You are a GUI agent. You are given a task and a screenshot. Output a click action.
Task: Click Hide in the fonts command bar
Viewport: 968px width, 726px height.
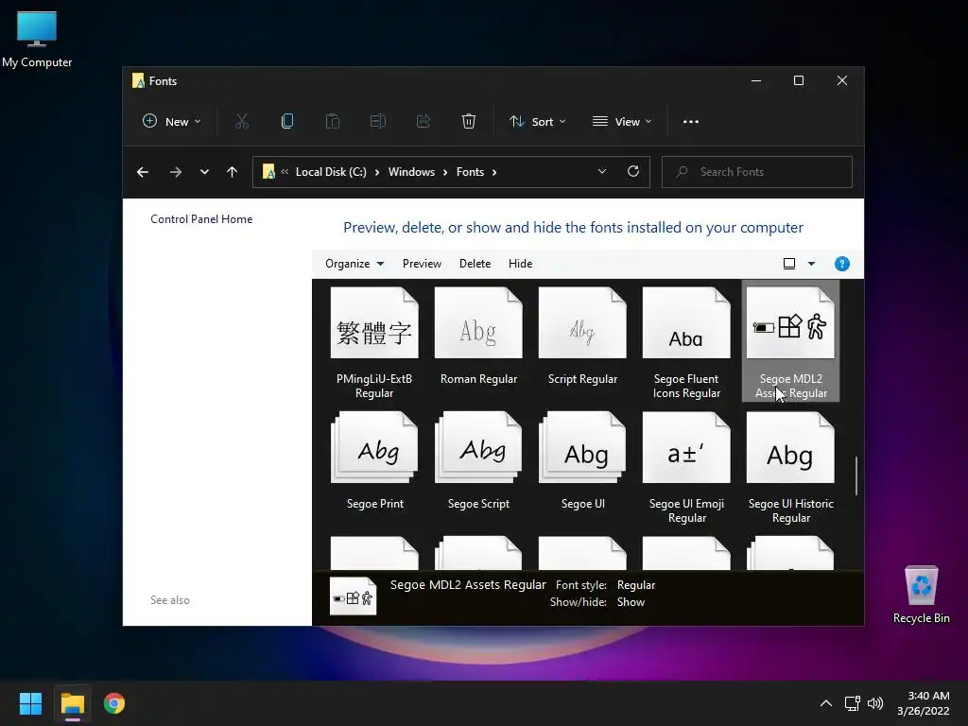click(x=521, y=264)
